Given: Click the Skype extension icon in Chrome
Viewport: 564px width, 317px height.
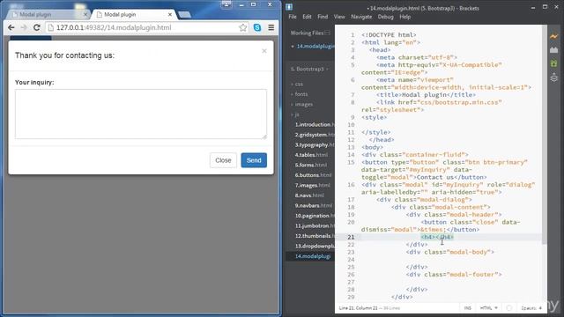Looking at the screenshot, I should (x=257, y=27).
